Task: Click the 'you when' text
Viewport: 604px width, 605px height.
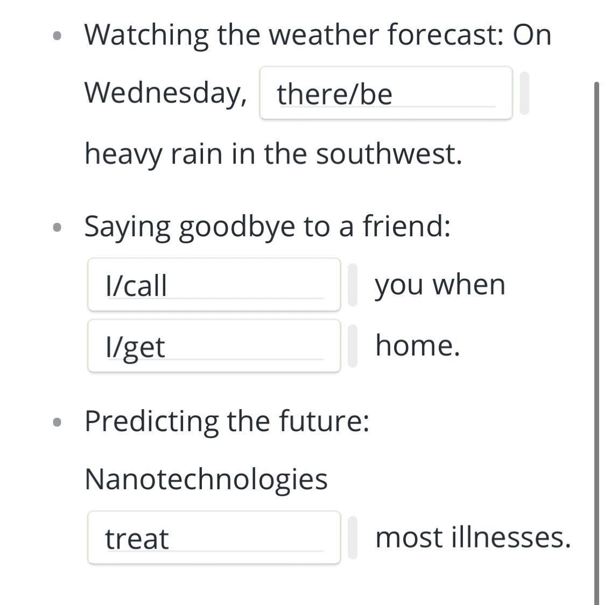Action: coord(440,284)
